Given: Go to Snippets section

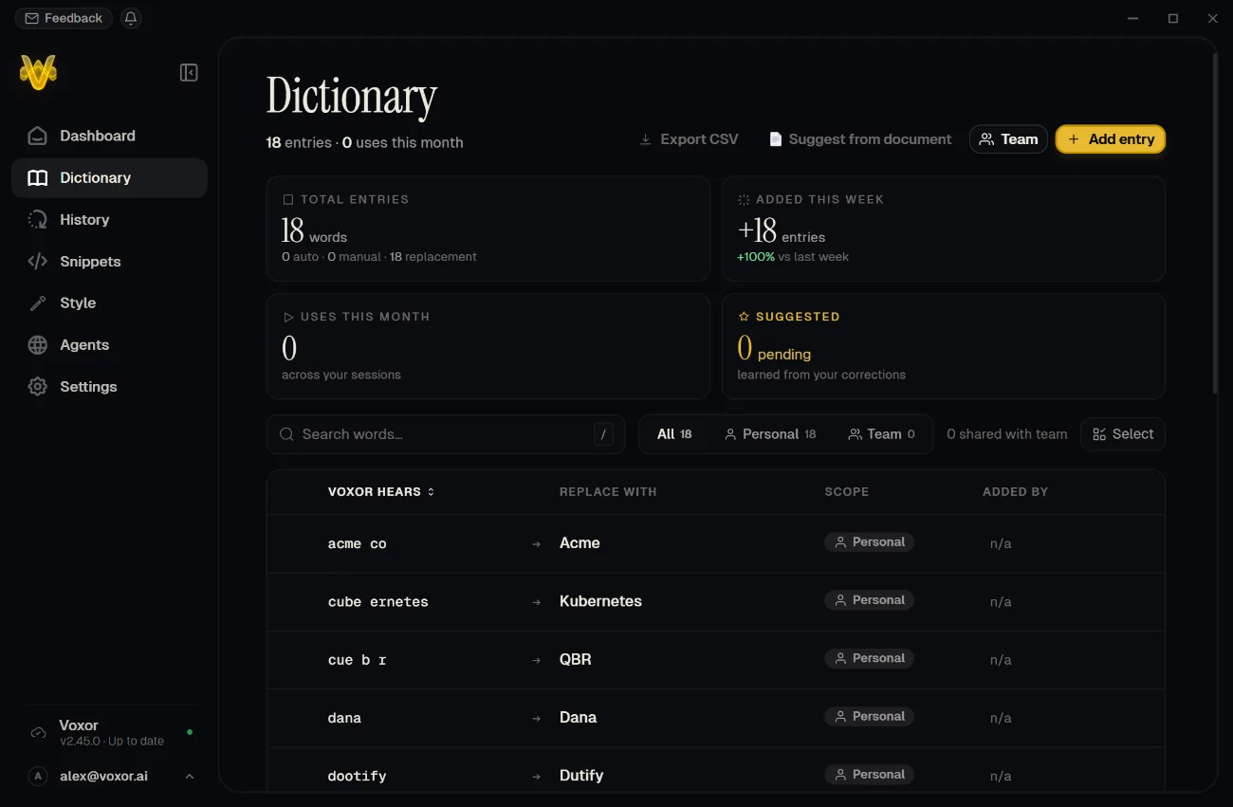Looking at the screenshot, I should [109, 261].
